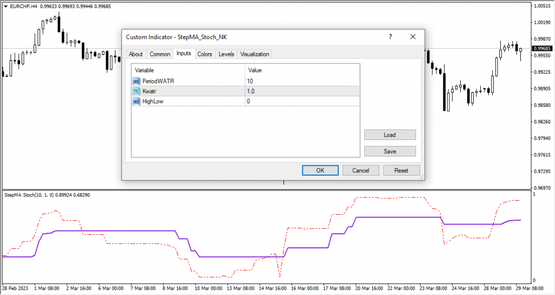Select the PeriodWATR value field showing 10
The image size is (555, 295).
tap(301, 81)
